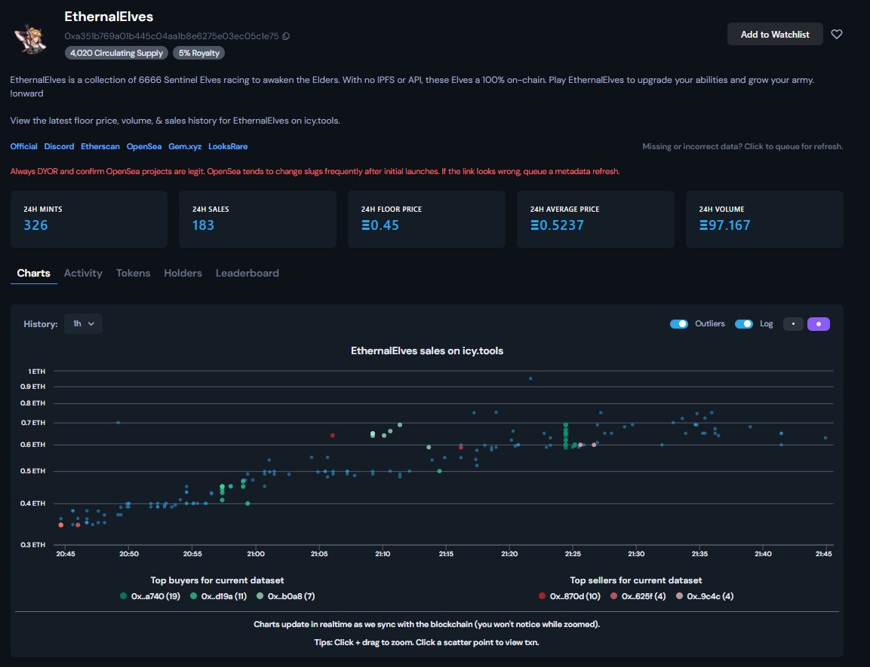Click the contract address text
Viewport: 870px width, 667px height.
(171, 36)
